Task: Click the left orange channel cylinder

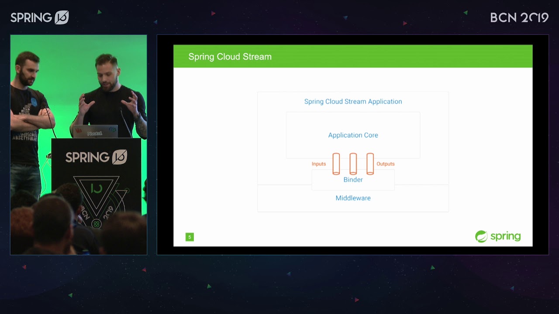Action: click(x=336, y=164)
